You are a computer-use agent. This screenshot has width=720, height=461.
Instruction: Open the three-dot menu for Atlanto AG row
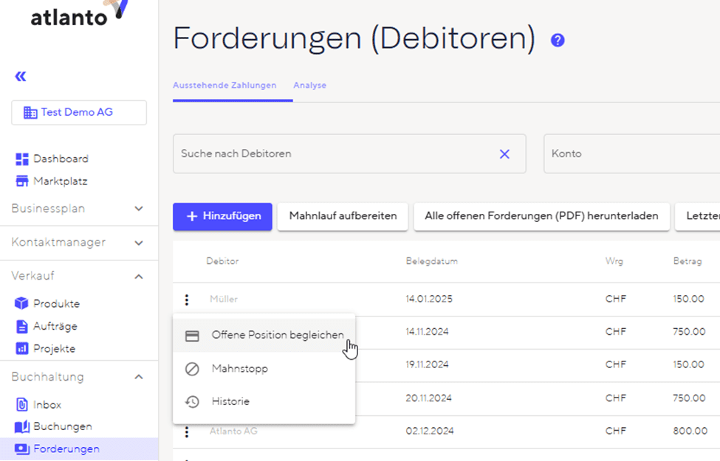[187, 431]
